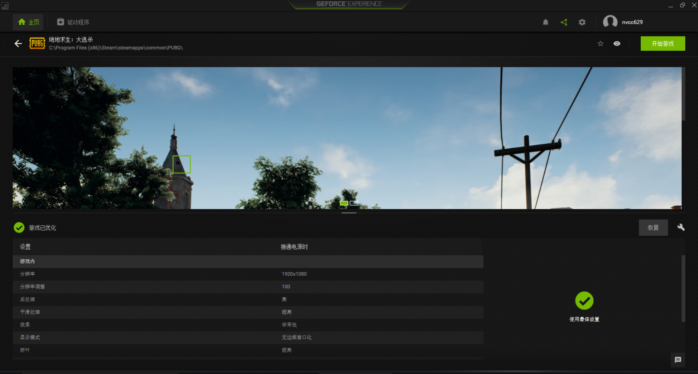Viewport: 698px width, 374px height.
Task: Click the 使用最佳设置 checkmark icon
Action: coord(584,301)
